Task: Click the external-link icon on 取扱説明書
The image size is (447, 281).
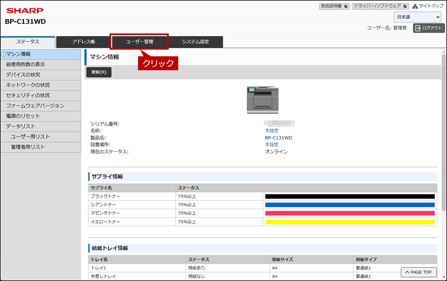Action: click(x=346, y=6)
